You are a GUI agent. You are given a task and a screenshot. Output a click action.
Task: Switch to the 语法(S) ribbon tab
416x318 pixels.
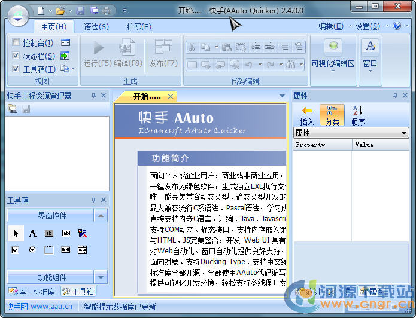96,26
